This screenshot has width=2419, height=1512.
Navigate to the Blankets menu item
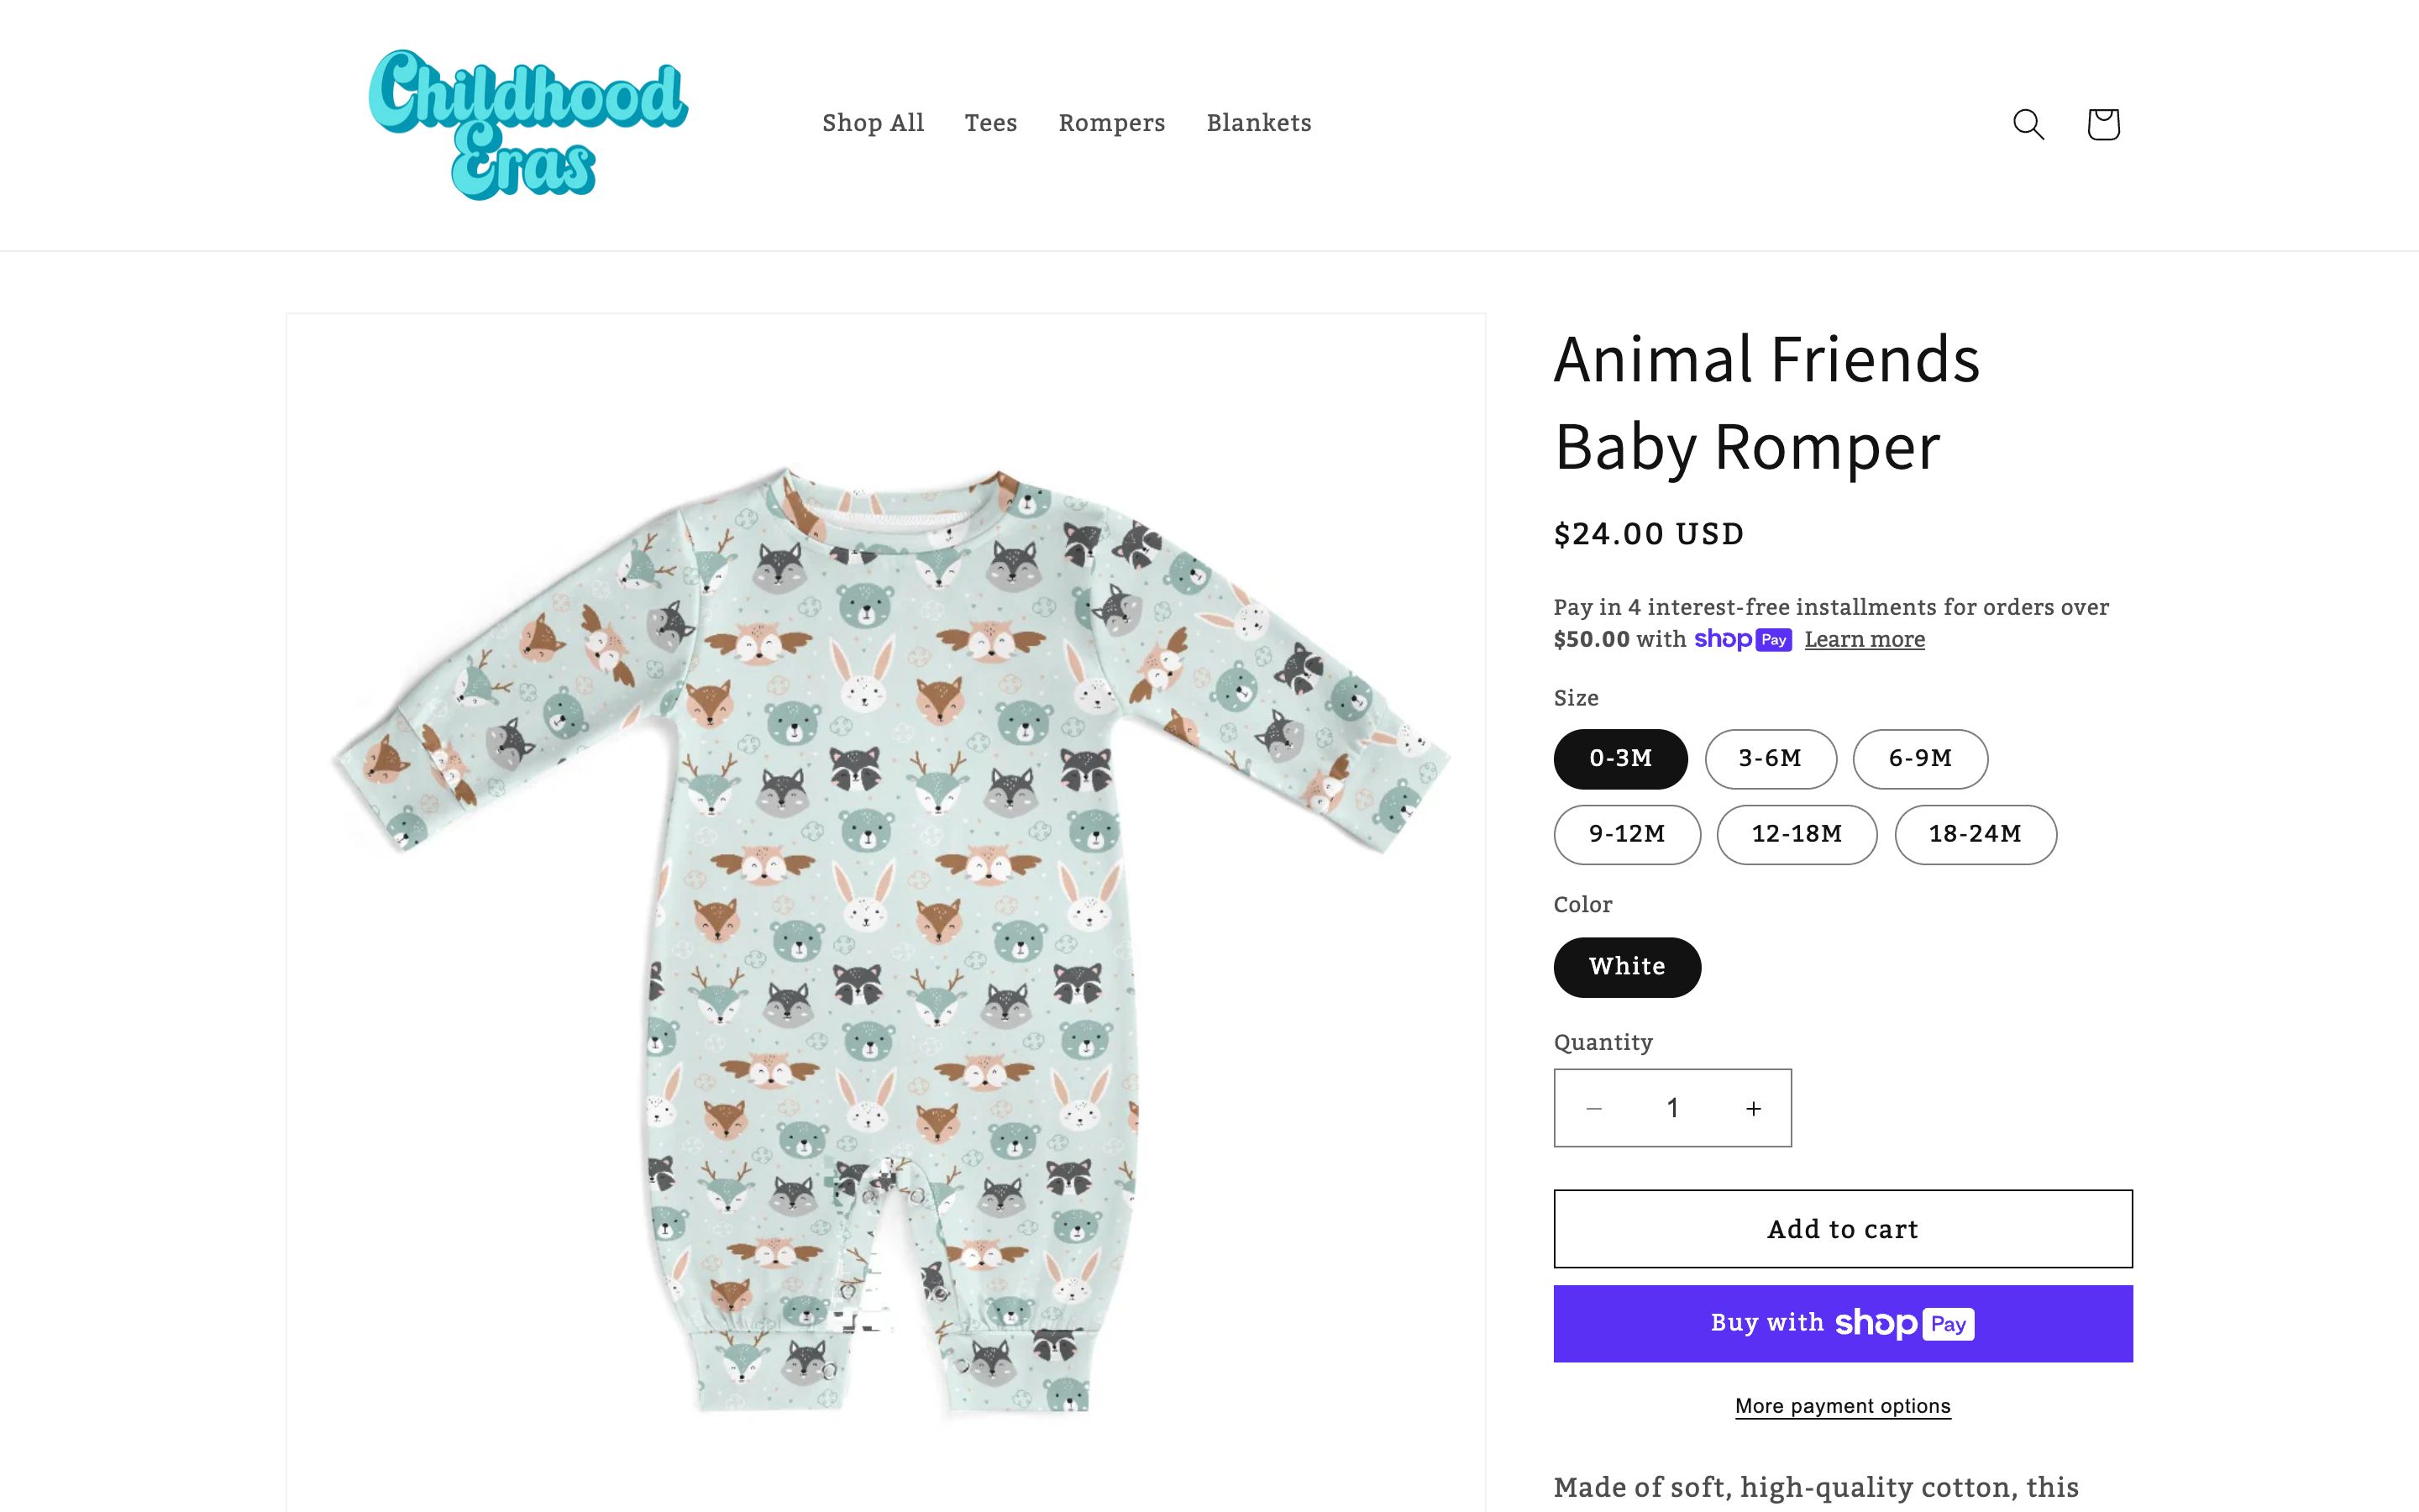1258,123
